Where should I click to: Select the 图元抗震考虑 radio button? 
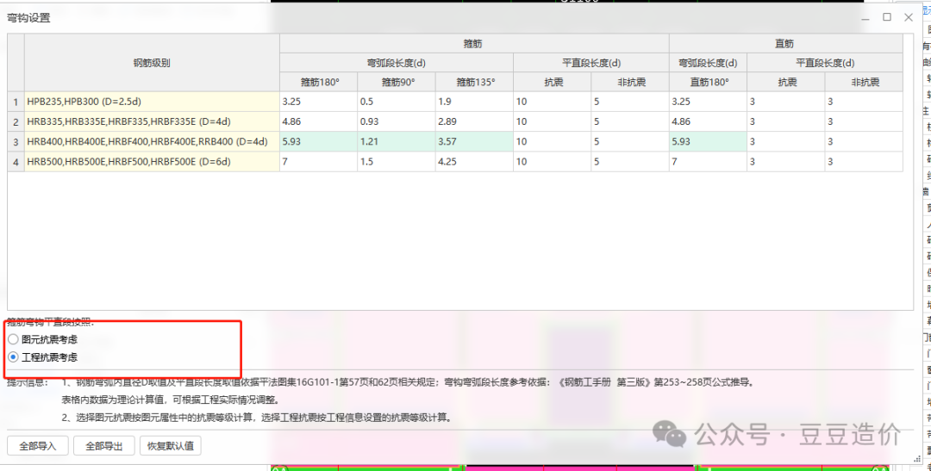13,339
